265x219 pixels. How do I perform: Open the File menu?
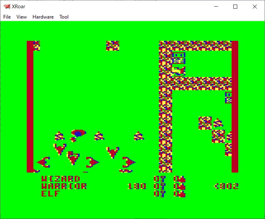(x=7, y=17)
